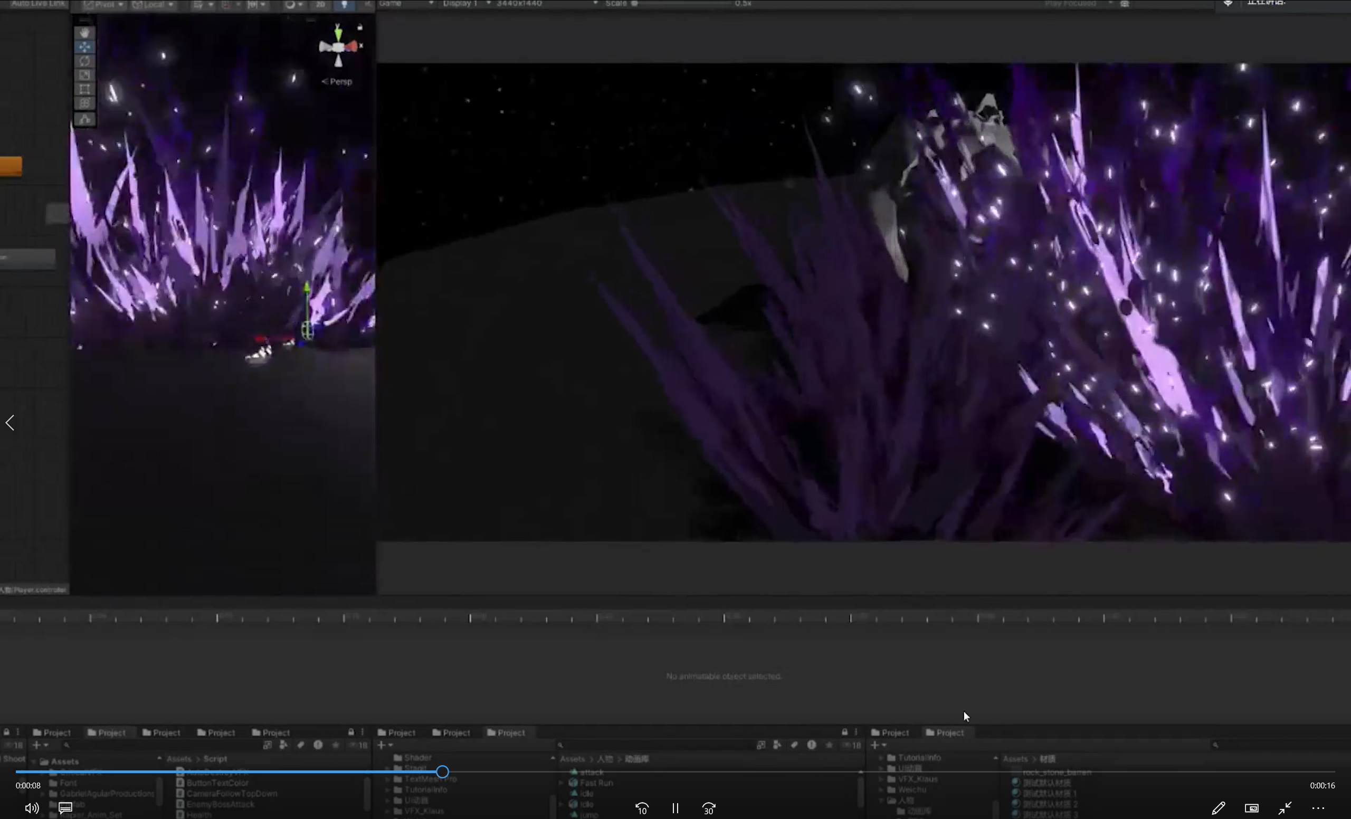
Task: Toggle closed captions on the video
Action: point(65,807)
